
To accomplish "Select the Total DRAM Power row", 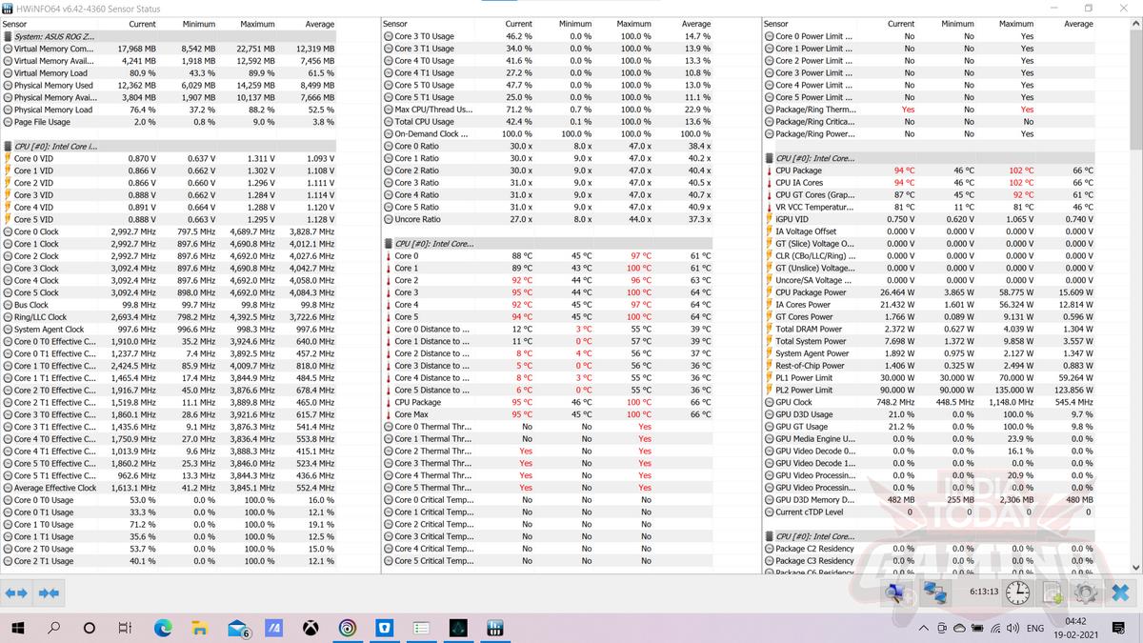I will click(930, 330).
